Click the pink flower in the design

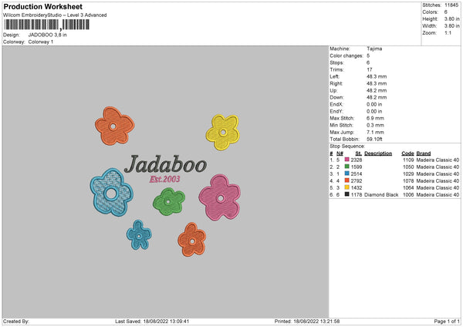tap(220, 197)
